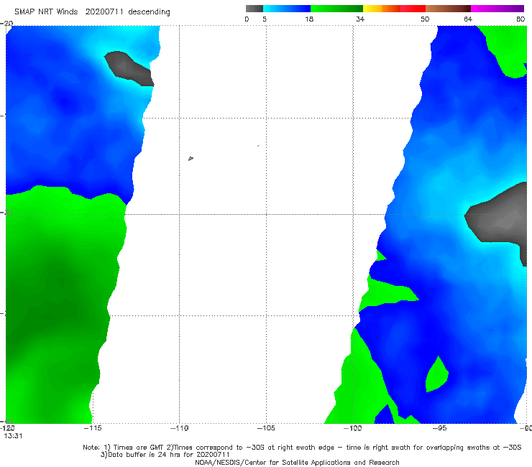This screenshot has height=467, width=532.
Task: Click the gray low-wind patch in the upper-left swath
Action: click(128, 69)
